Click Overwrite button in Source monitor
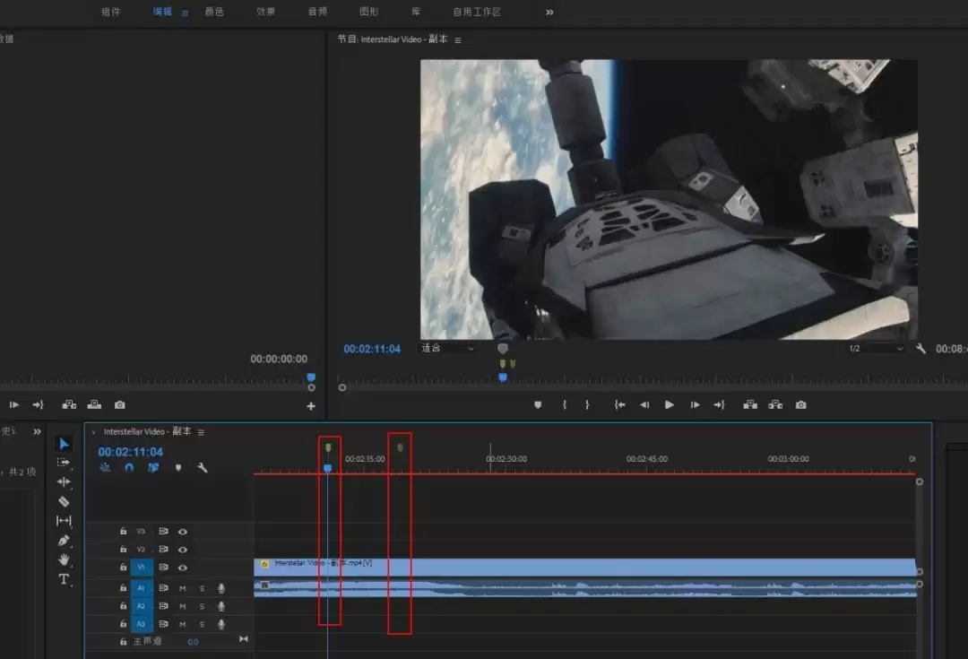 pos(94,404)
